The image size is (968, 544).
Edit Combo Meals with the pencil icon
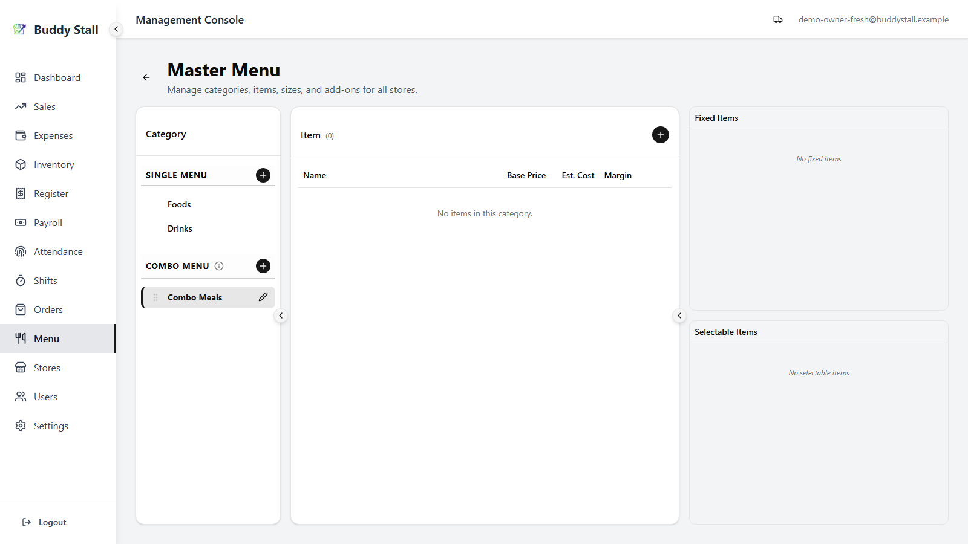263,297
